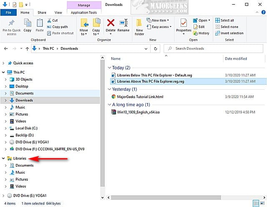Click the Paste ribbon icon
This screenshot has height=207, width=267.
coord(40,23)
